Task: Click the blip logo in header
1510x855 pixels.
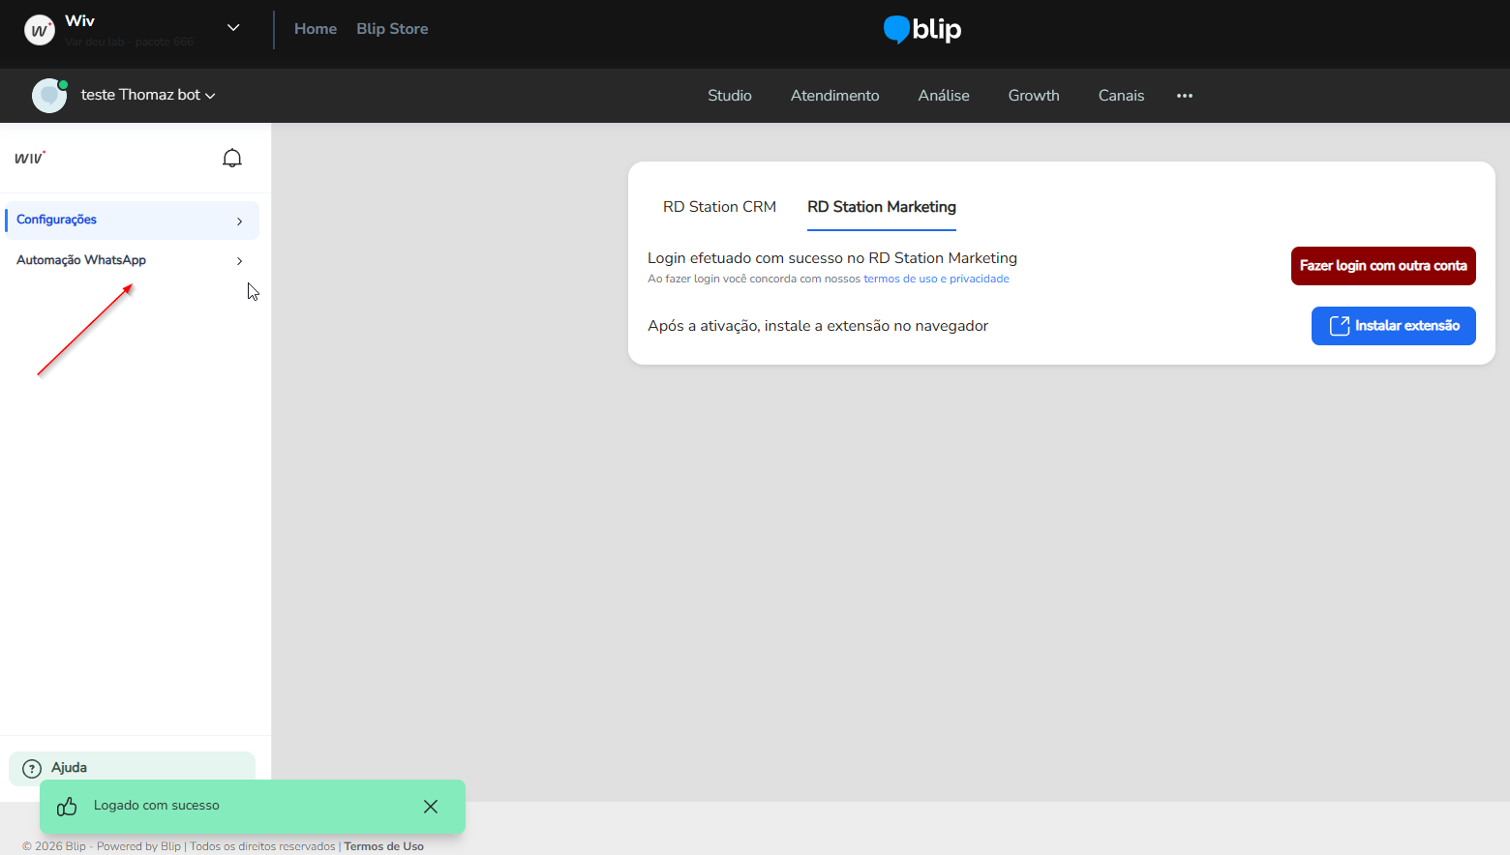Action: pyautogui.click(x=922, y=30)
